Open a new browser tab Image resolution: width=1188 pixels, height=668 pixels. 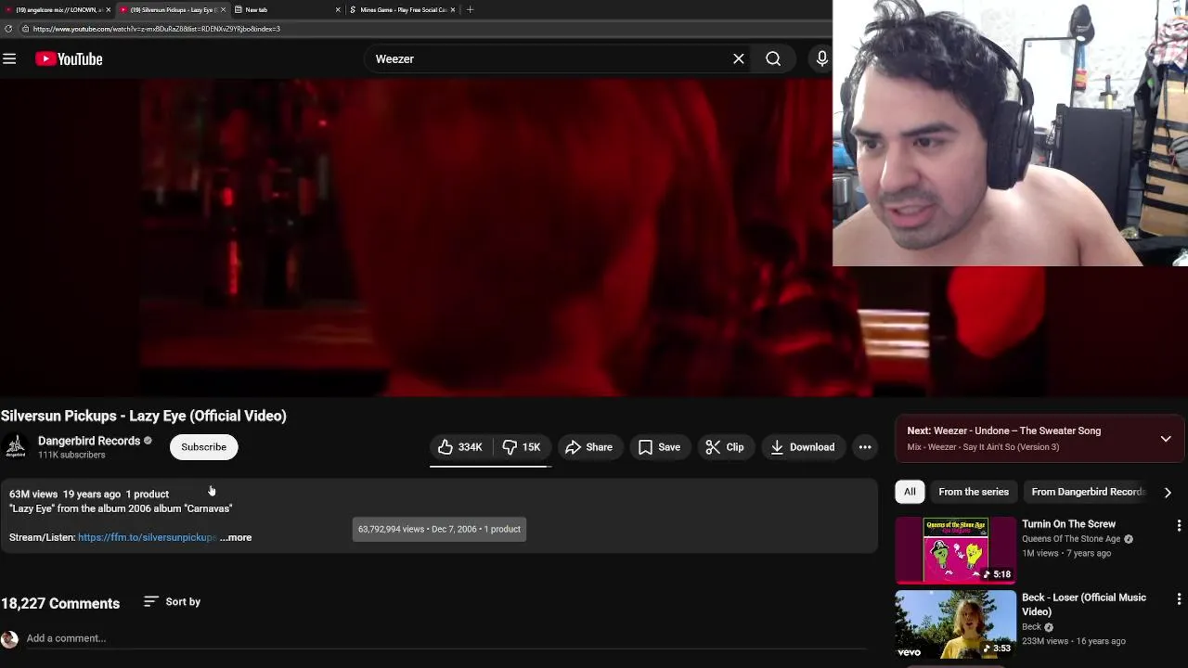point(470,9)
